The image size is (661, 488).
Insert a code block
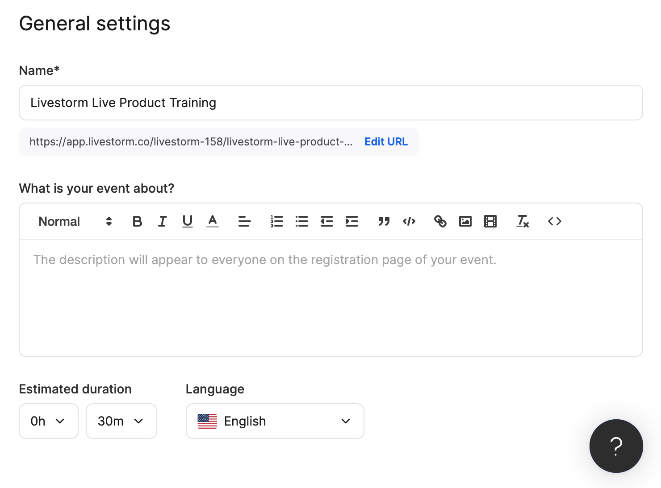409,221
